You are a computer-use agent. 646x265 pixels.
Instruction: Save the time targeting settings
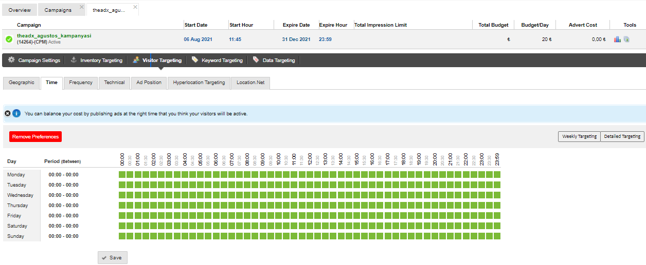click(112, 257)
